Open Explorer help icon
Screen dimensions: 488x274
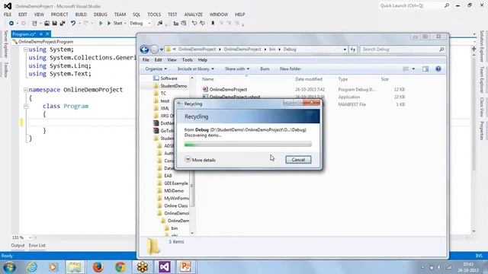point(438,69)
